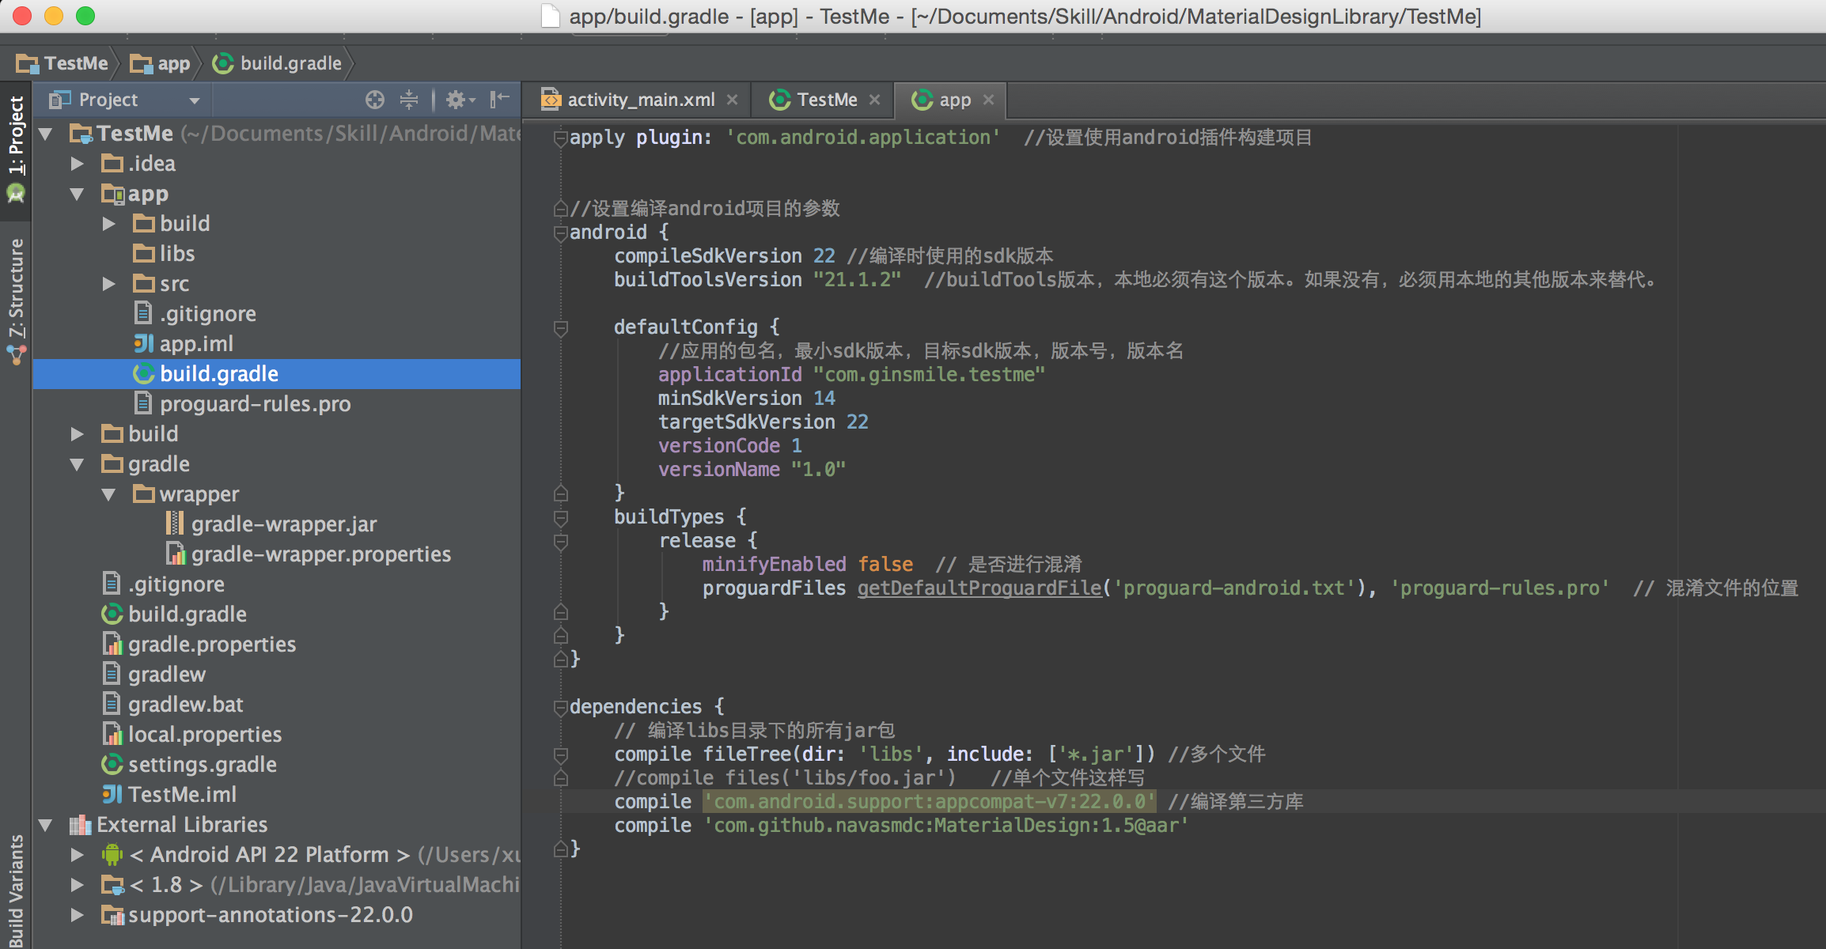Close the activity_main.xml tab
The width and height of the screenshot is (1826, 949).
click(x=732, y=100)
